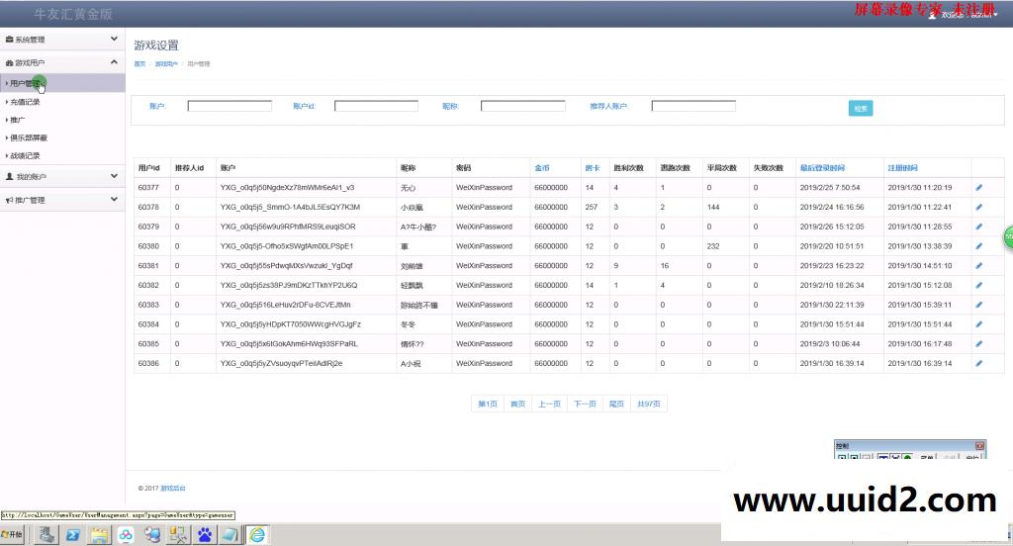Open 充值记录 in the sidebar
Image resolution: width=1013 pixels, height=546 pixels.
click(x=26, y=102)
